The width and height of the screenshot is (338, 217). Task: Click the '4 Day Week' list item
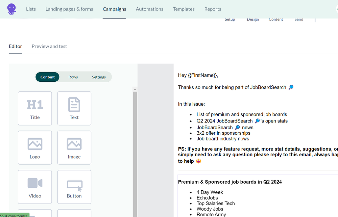(210, 192)
